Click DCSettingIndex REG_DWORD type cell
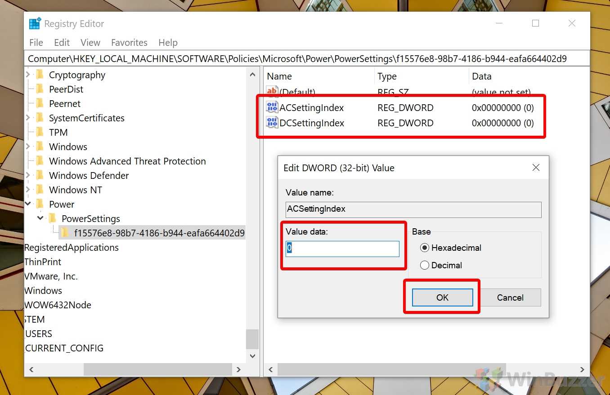 (405, 123)
